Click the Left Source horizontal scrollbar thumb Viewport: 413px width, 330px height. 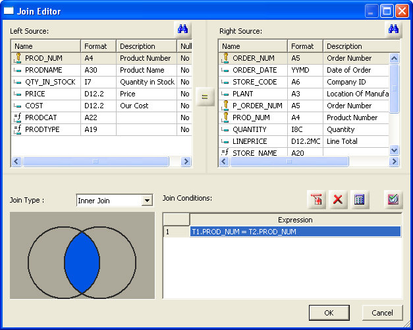pos(96,161)
